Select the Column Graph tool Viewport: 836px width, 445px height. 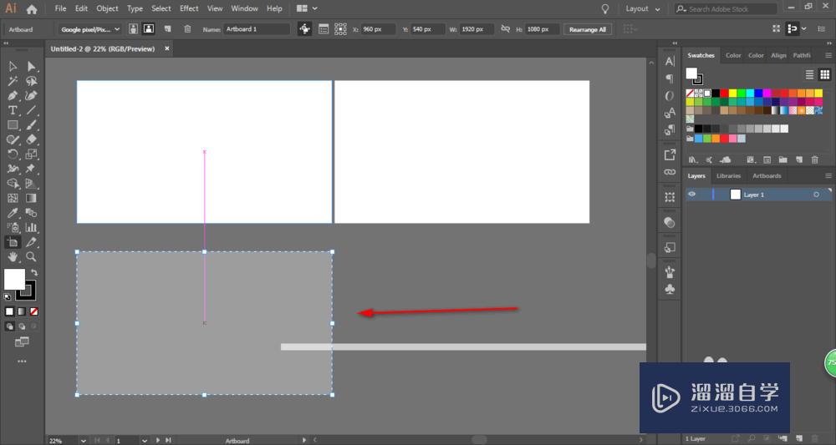tap(32, 227)
